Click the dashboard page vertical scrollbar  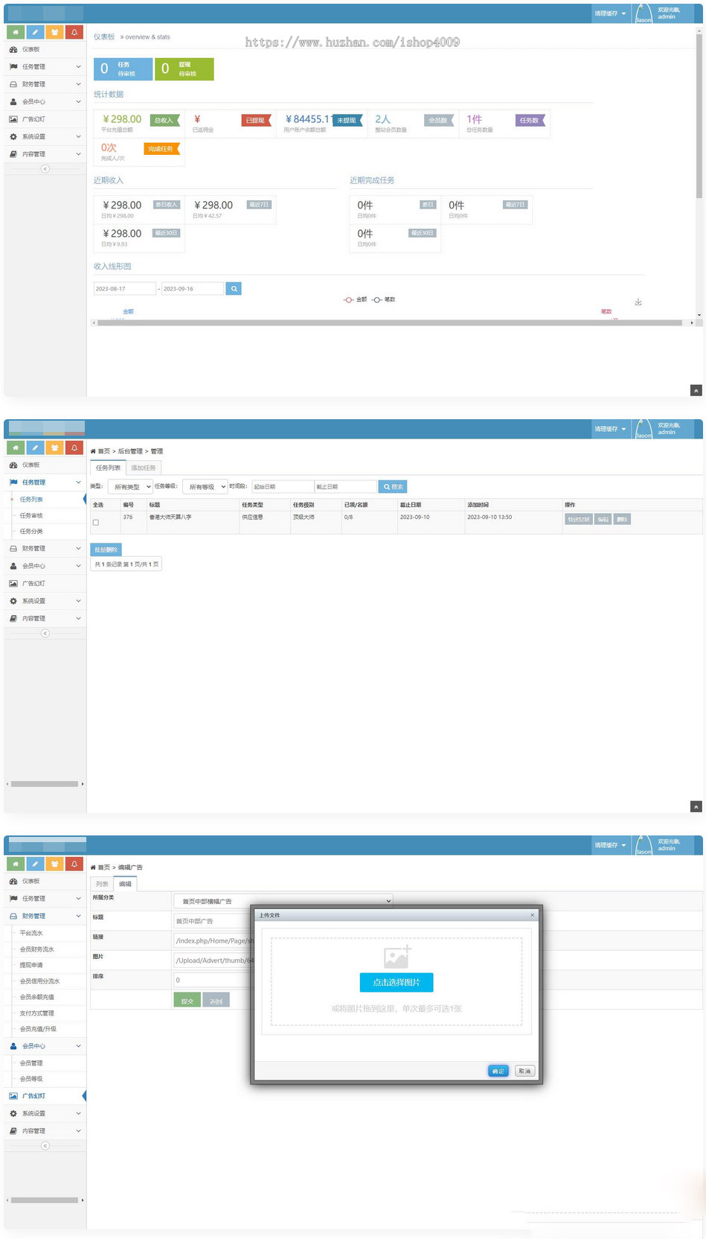pos(699,115)
